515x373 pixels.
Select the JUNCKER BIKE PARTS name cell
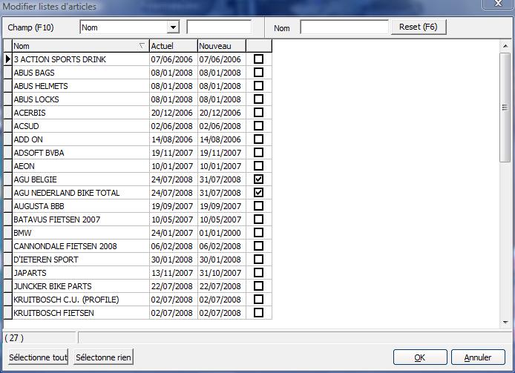point(81,286)
